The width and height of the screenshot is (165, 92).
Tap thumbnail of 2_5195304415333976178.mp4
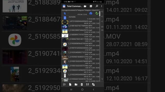(65, 80)
